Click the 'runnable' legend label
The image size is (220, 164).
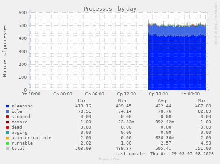[x=22, y=143]
